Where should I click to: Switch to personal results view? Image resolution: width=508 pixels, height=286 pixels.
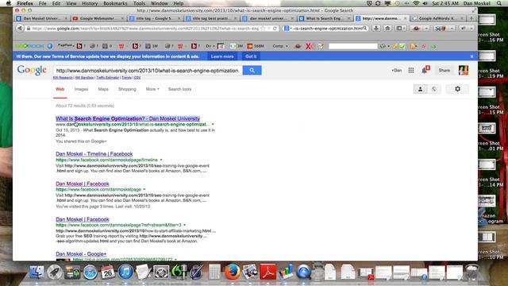point(420,89)
